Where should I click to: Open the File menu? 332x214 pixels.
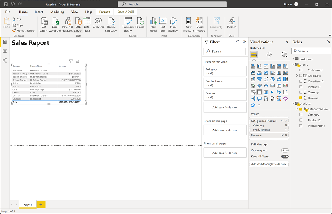[x=7, y=12]
